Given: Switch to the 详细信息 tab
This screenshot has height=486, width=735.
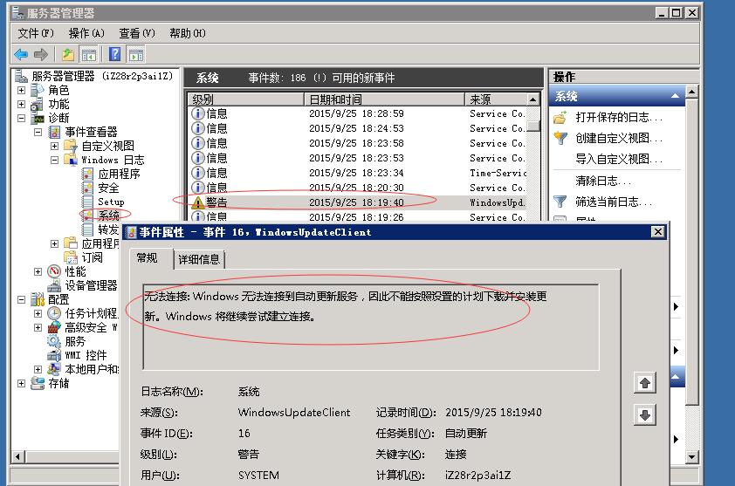Looking at the screenshot, I should pos(199,260).
